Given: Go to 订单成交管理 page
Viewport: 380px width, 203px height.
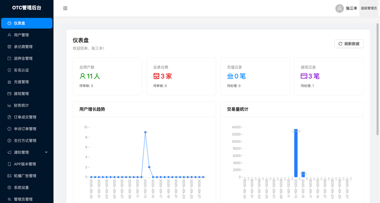Looking at the screenshot, I should point(25,117).
